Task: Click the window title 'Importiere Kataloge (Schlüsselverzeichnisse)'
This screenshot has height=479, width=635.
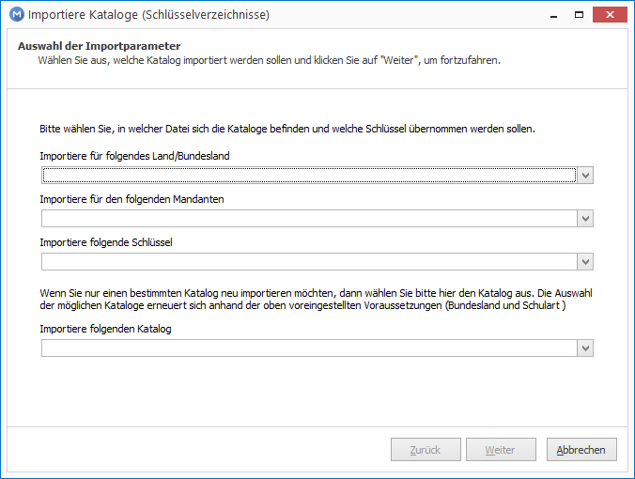Action: tap(148, 15)
